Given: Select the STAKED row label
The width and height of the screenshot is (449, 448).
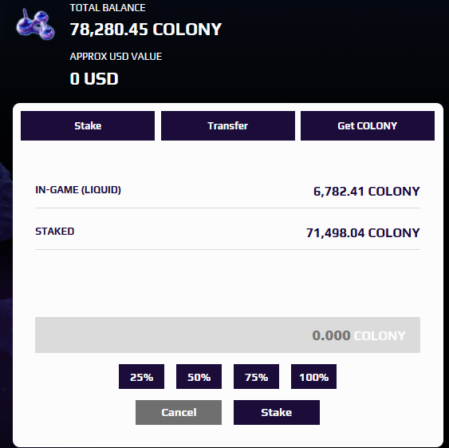Looking at the screenshot, I should [x=55, y=231].
